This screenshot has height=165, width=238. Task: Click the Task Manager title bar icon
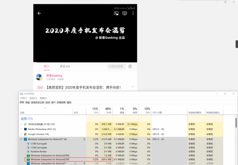pos(21,94)
